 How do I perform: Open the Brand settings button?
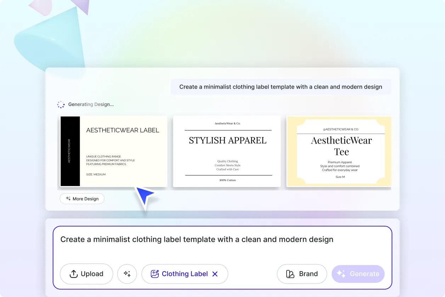[x=302, y=274]
